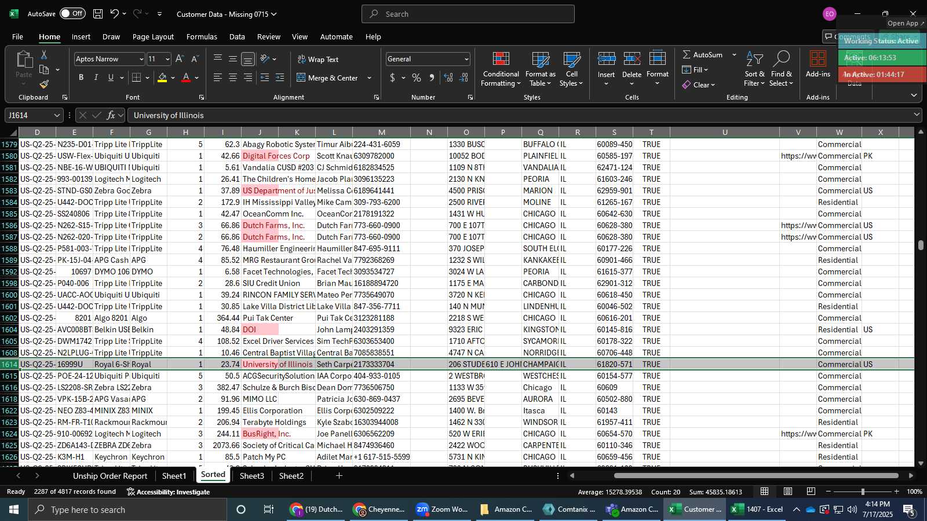Decrease font size with small A icon
The image size is (927, 521).
tap(195, 58)
